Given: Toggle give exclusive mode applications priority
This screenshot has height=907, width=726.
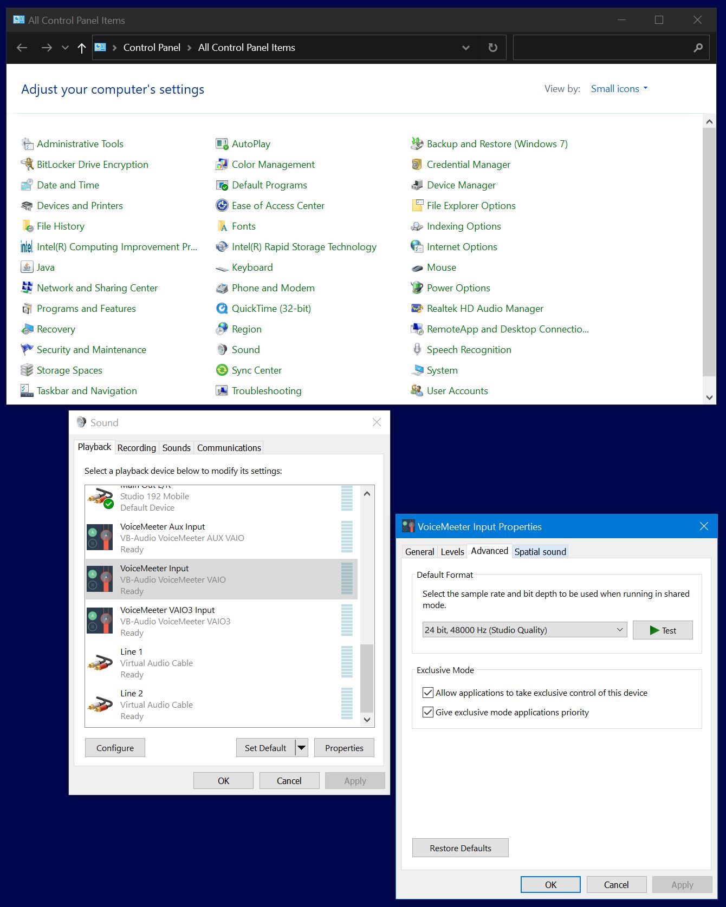Looking at the screenshot, I should point(428,712).
